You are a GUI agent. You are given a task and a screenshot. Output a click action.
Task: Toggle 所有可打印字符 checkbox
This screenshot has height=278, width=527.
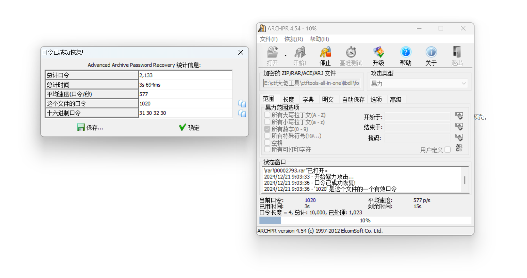[267, 149]
